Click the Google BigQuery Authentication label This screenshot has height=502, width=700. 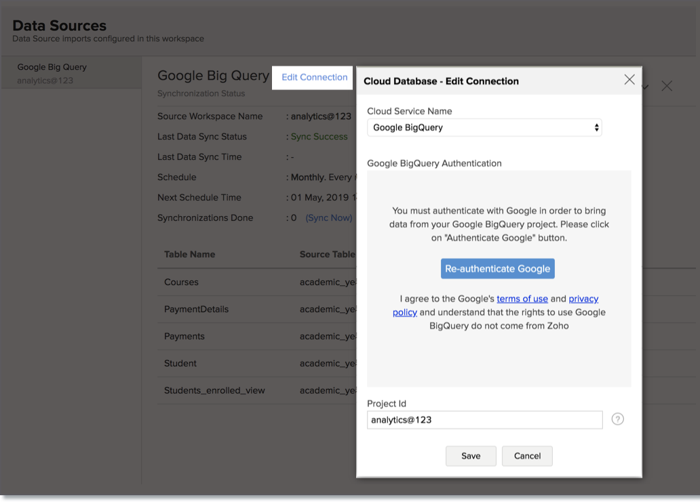(x=434, y=163)
